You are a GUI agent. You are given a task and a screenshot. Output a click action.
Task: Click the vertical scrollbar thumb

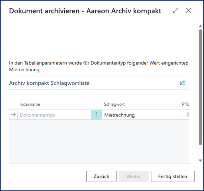(x=200, y=87)
